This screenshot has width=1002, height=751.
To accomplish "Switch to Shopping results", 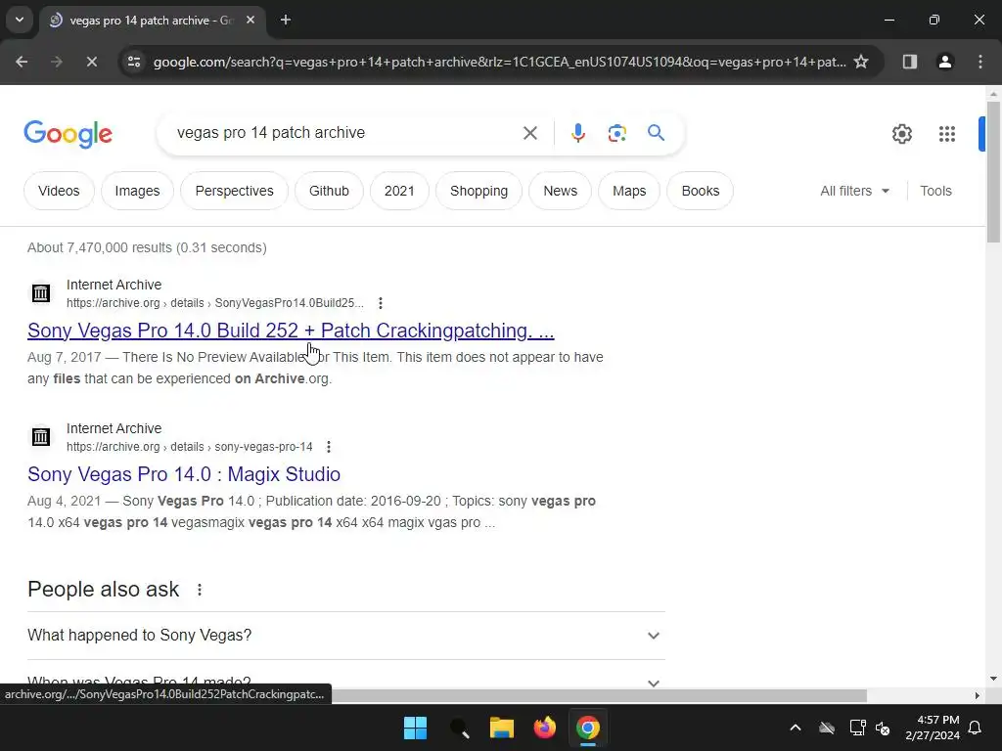I will coord(478,191).
